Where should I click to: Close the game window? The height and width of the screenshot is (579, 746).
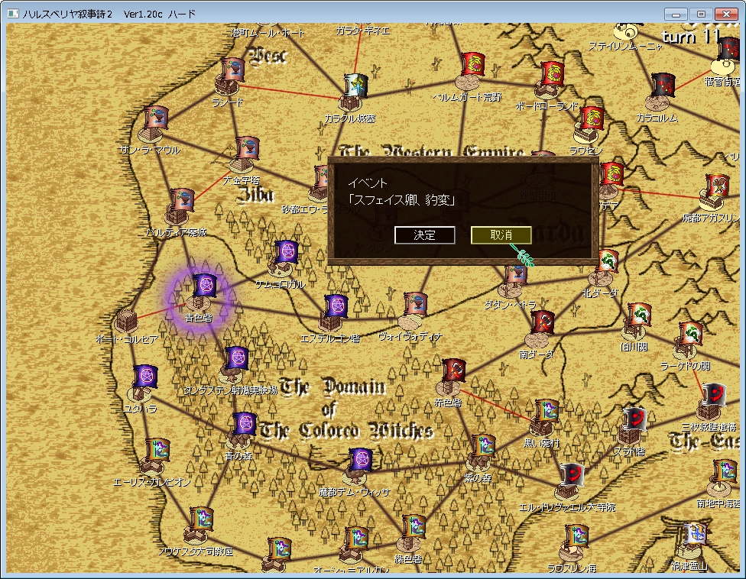point(726,15)
